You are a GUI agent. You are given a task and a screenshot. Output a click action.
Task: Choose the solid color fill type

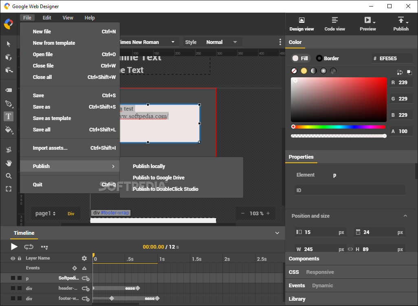(304, 71)
